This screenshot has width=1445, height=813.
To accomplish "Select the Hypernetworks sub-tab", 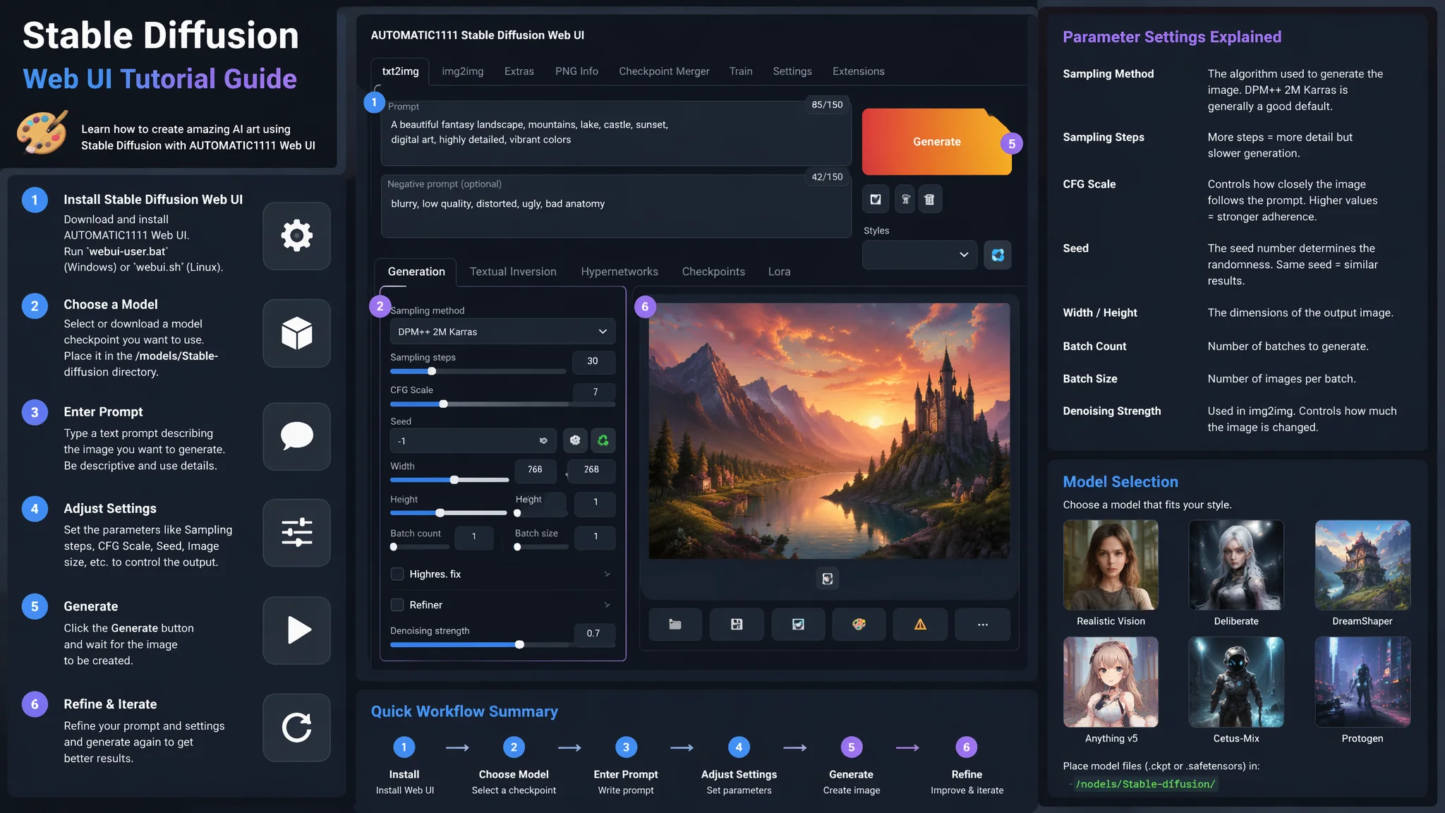I will pyautogui.click(x=619, y=272).
